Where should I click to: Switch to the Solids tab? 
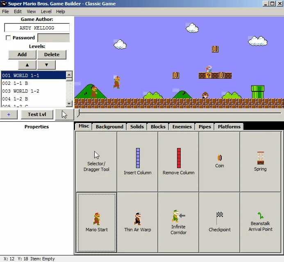137,127
